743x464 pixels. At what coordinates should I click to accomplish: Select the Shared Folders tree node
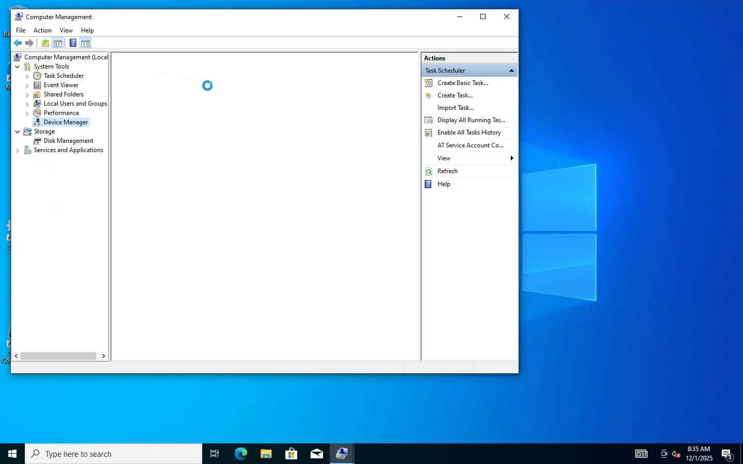click(x=63, y=94)
